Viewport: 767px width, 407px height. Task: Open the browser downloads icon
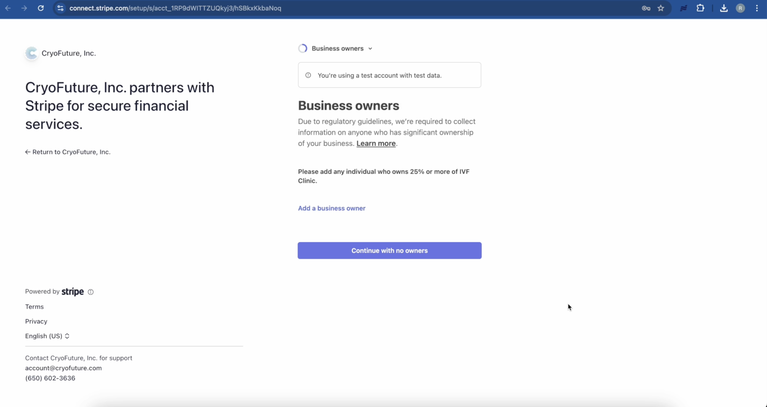pyautogui.click(x=723, y=8)
